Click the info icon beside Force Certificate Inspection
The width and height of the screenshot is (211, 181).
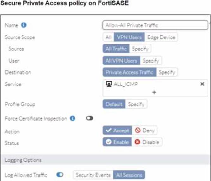pyautogui.click(x=73, y=118)
